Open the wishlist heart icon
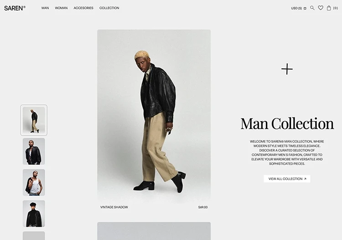Viewport: 342px width, 240px height. pos(321,8)
